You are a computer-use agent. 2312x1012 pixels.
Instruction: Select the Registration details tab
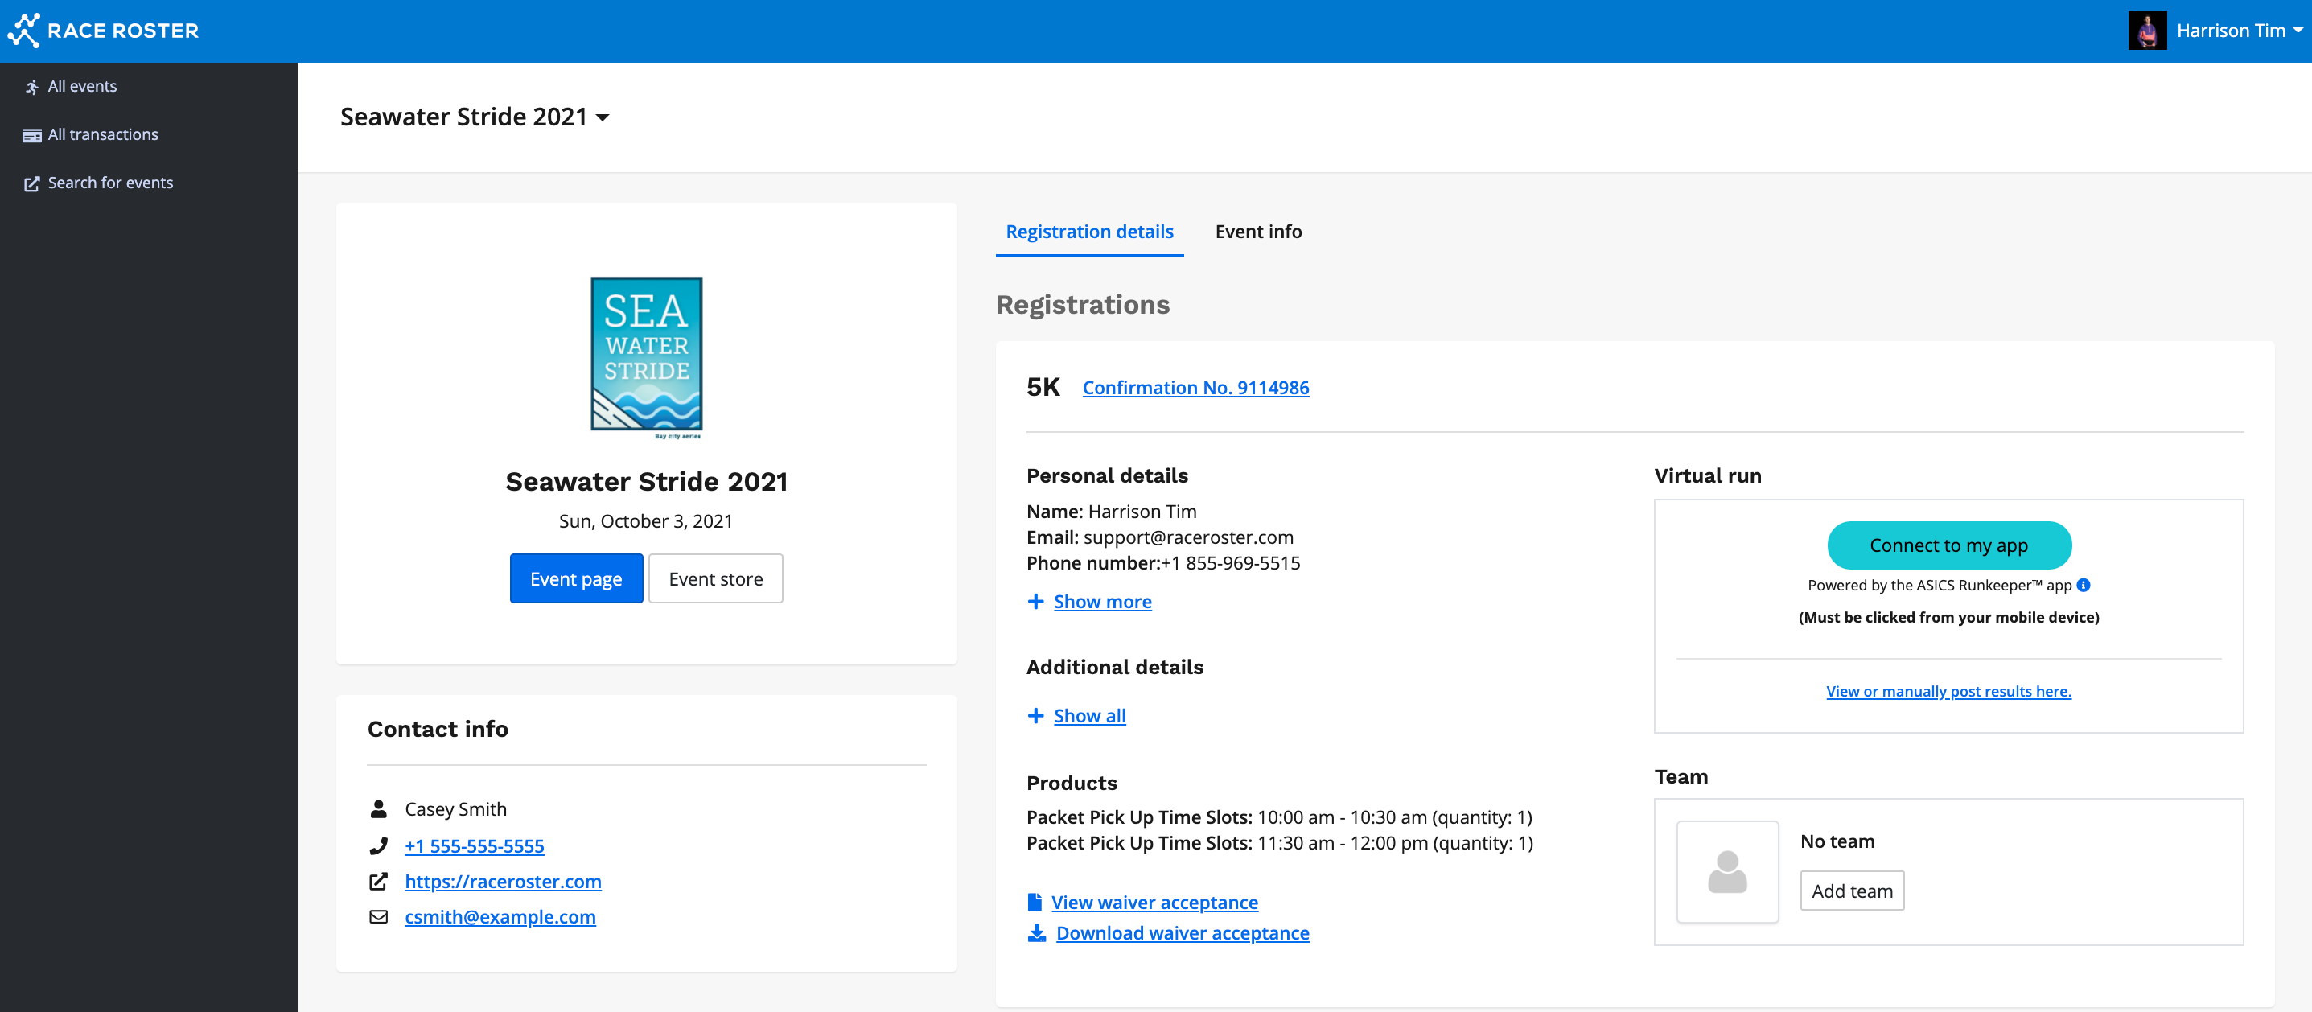point(1088,232)
